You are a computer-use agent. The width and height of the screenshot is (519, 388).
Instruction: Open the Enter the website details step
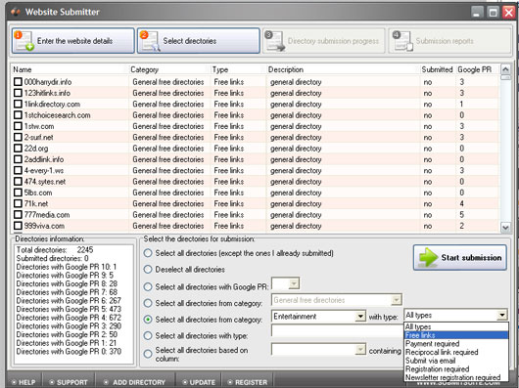[x=72, y=41]
